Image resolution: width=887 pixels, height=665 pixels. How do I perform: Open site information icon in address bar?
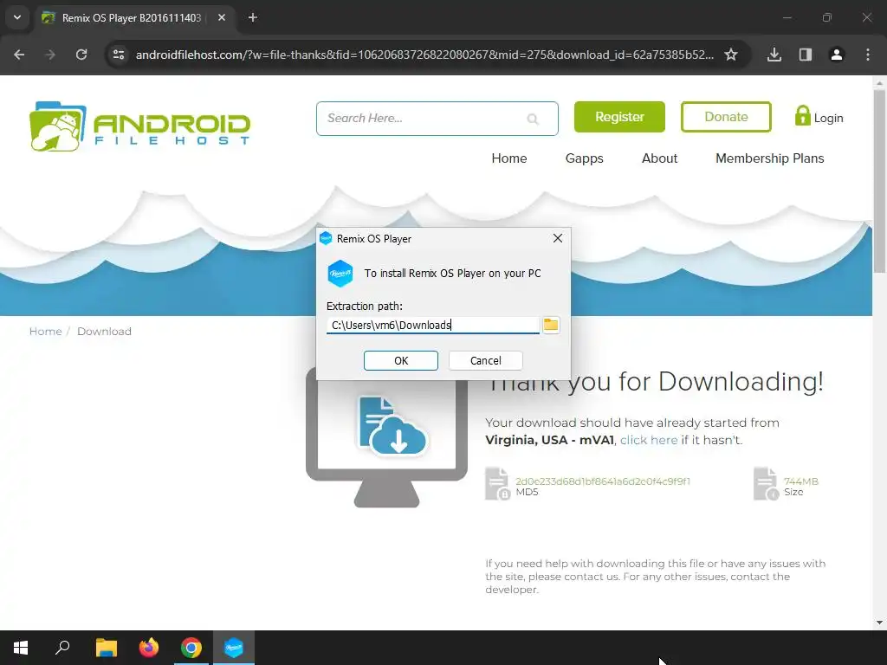coord(118,55)
